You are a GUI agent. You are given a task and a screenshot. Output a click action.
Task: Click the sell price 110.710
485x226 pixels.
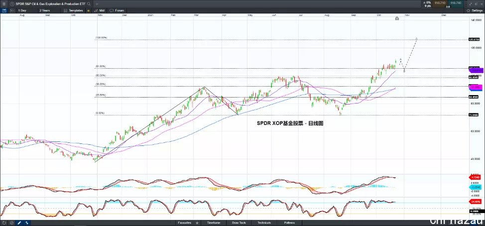(x=440, y=3)
